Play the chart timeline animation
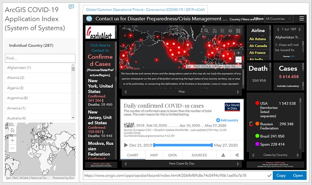312x185 pixels. point(126,145)
